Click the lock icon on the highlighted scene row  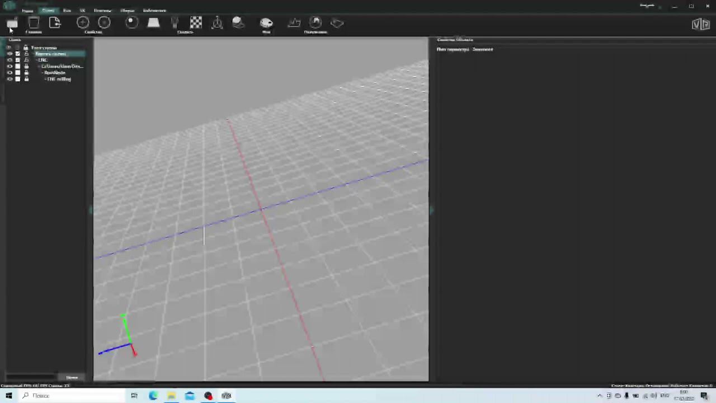point(26,54)
